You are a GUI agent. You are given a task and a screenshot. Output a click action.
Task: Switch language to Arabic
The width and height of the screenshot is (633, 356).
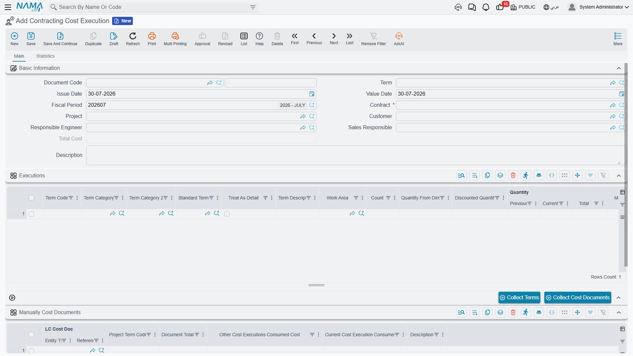tap(551, 7)
